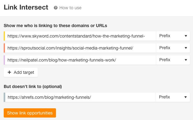Click the orange color marker beside sproutsocial URL
Image resolution: width=193 pixels, height=120 pixels.
point(4,48)
